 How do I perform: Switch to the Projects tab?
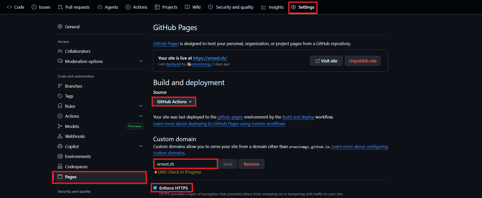click(x=166, y=7)
